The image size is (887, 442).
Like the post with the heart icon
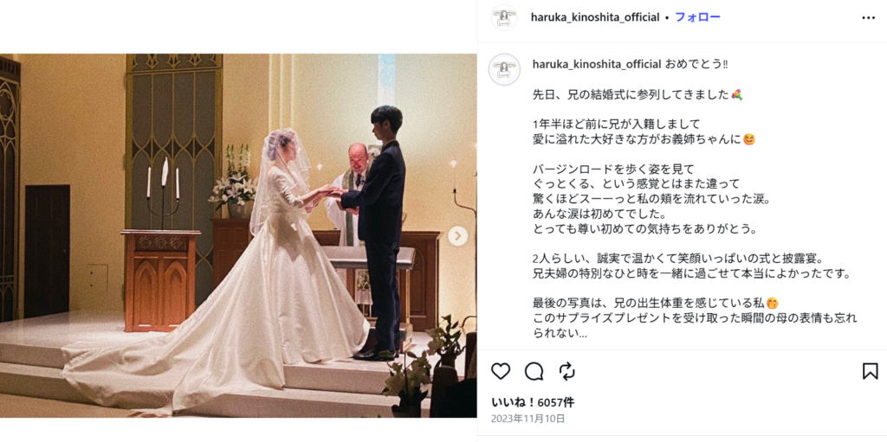tap(501, 371)
